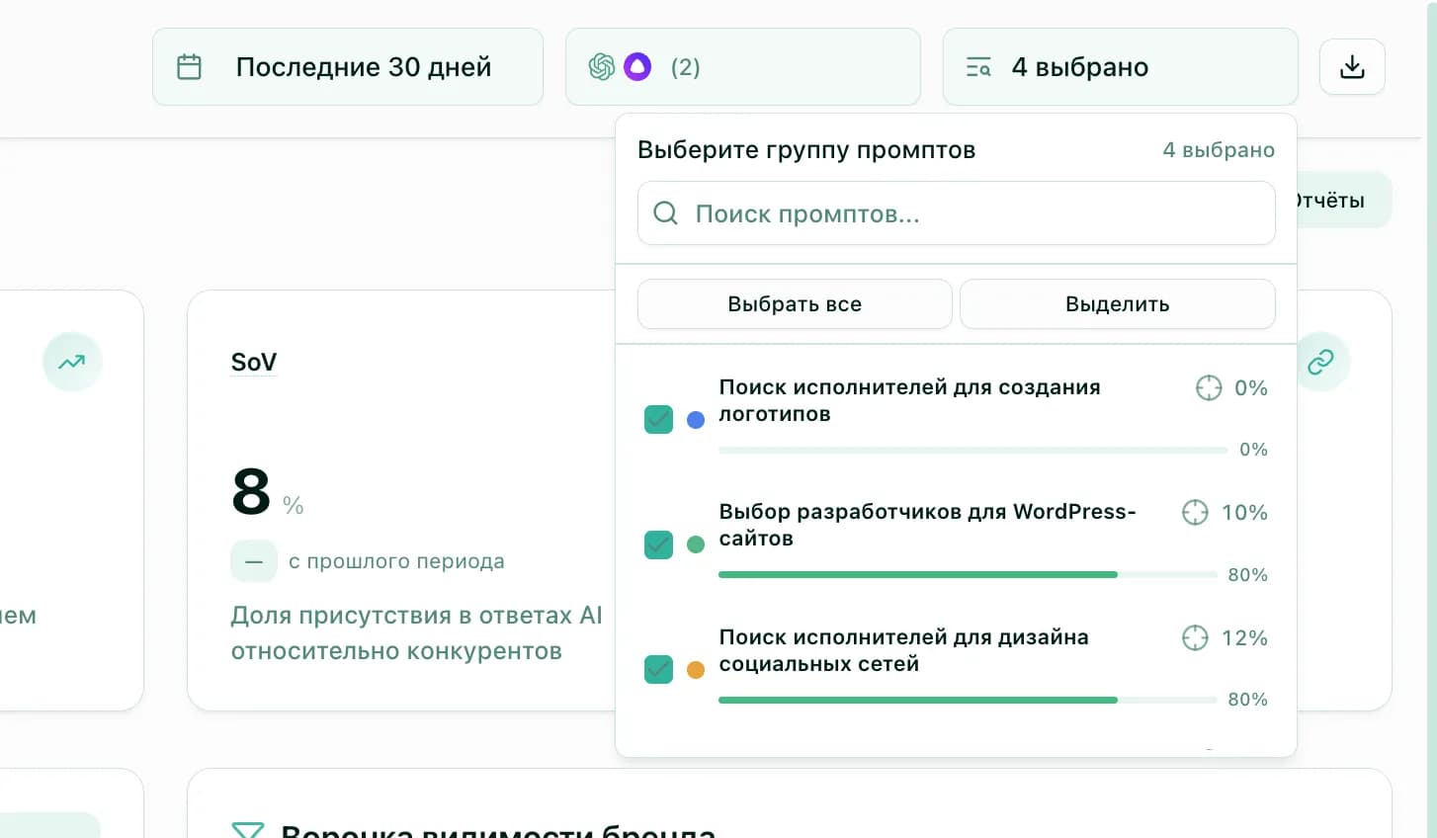Click the link icon on the right card
The width and height of the screenshot is (1437, 838).
point(1323,362)
